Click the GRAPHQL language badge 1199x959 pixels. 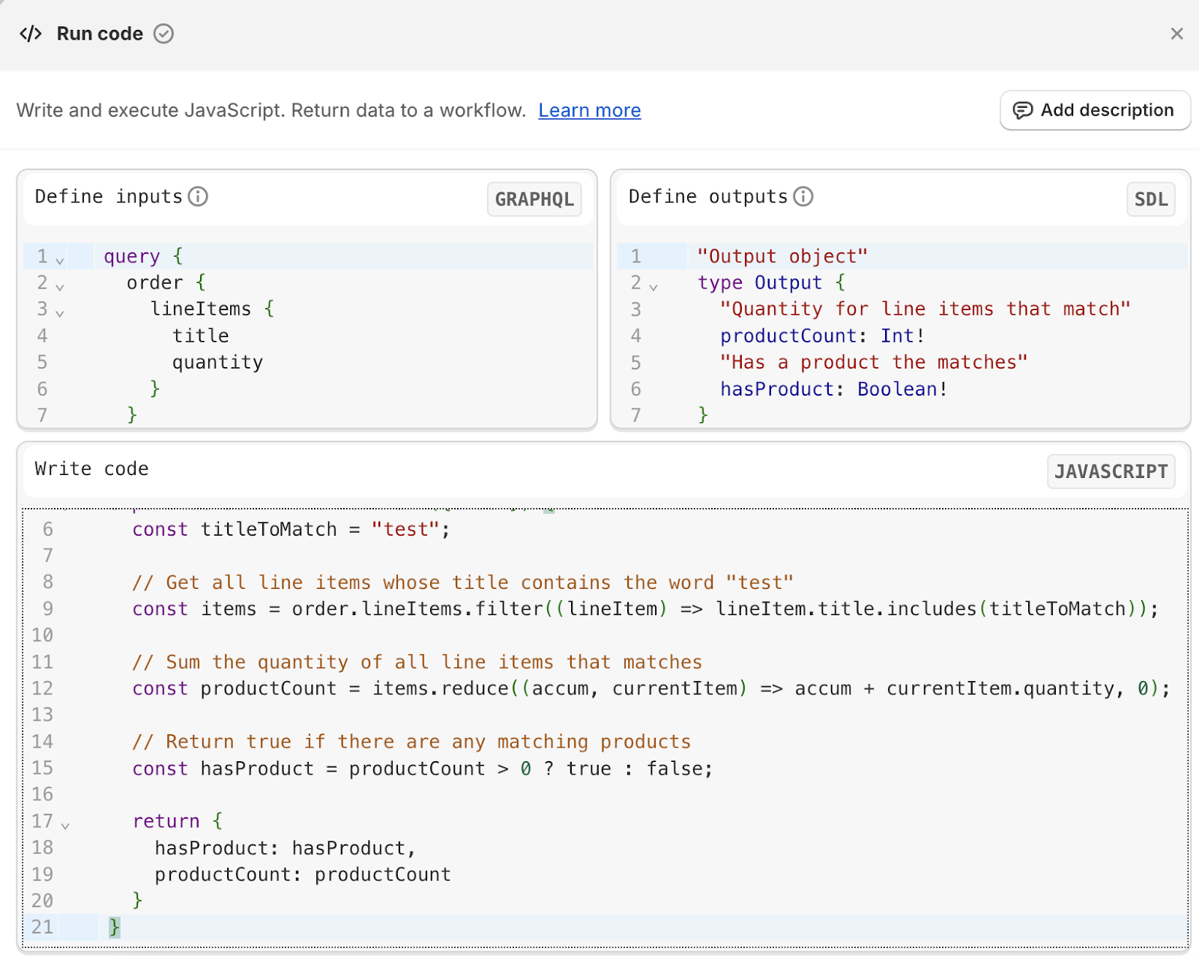pyautogui.click(x=534, y=199)
